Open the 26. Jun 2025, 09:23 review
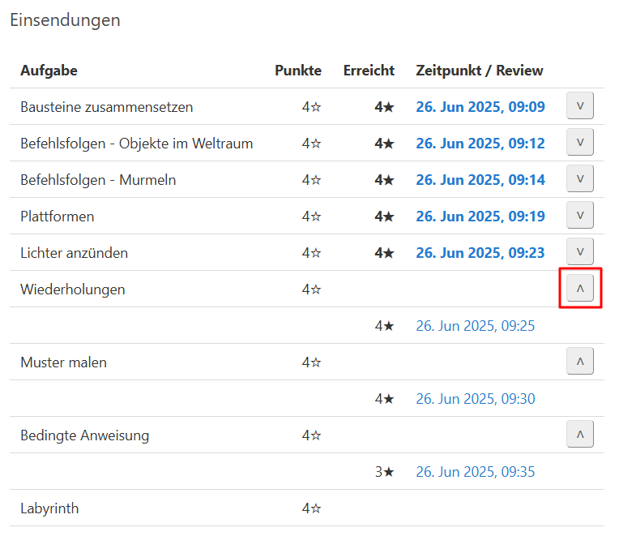Screen dimensions: 619x536 (480, 253)
